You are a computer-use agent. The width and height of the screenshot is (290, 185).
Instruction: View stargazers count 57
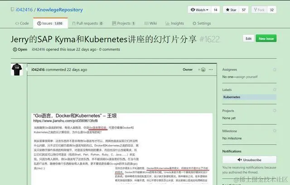tap(244, 10)
